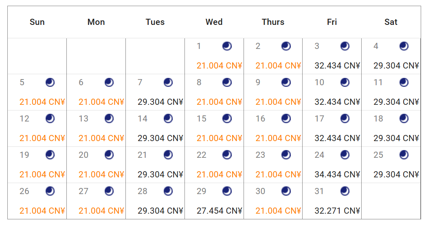Select the 34.434 CN¥ price on the 24th
The image size is (426, 232).
click(x=337, y=175)
